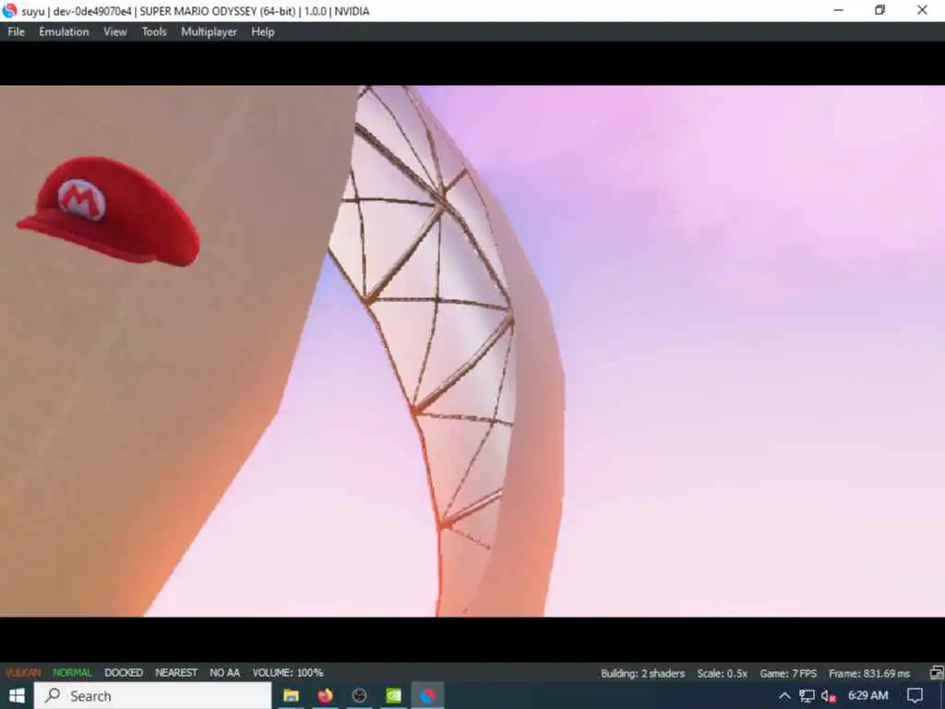This screenshot has width=945, height=709.
Task: Close the suyu window
Action: 923,10
